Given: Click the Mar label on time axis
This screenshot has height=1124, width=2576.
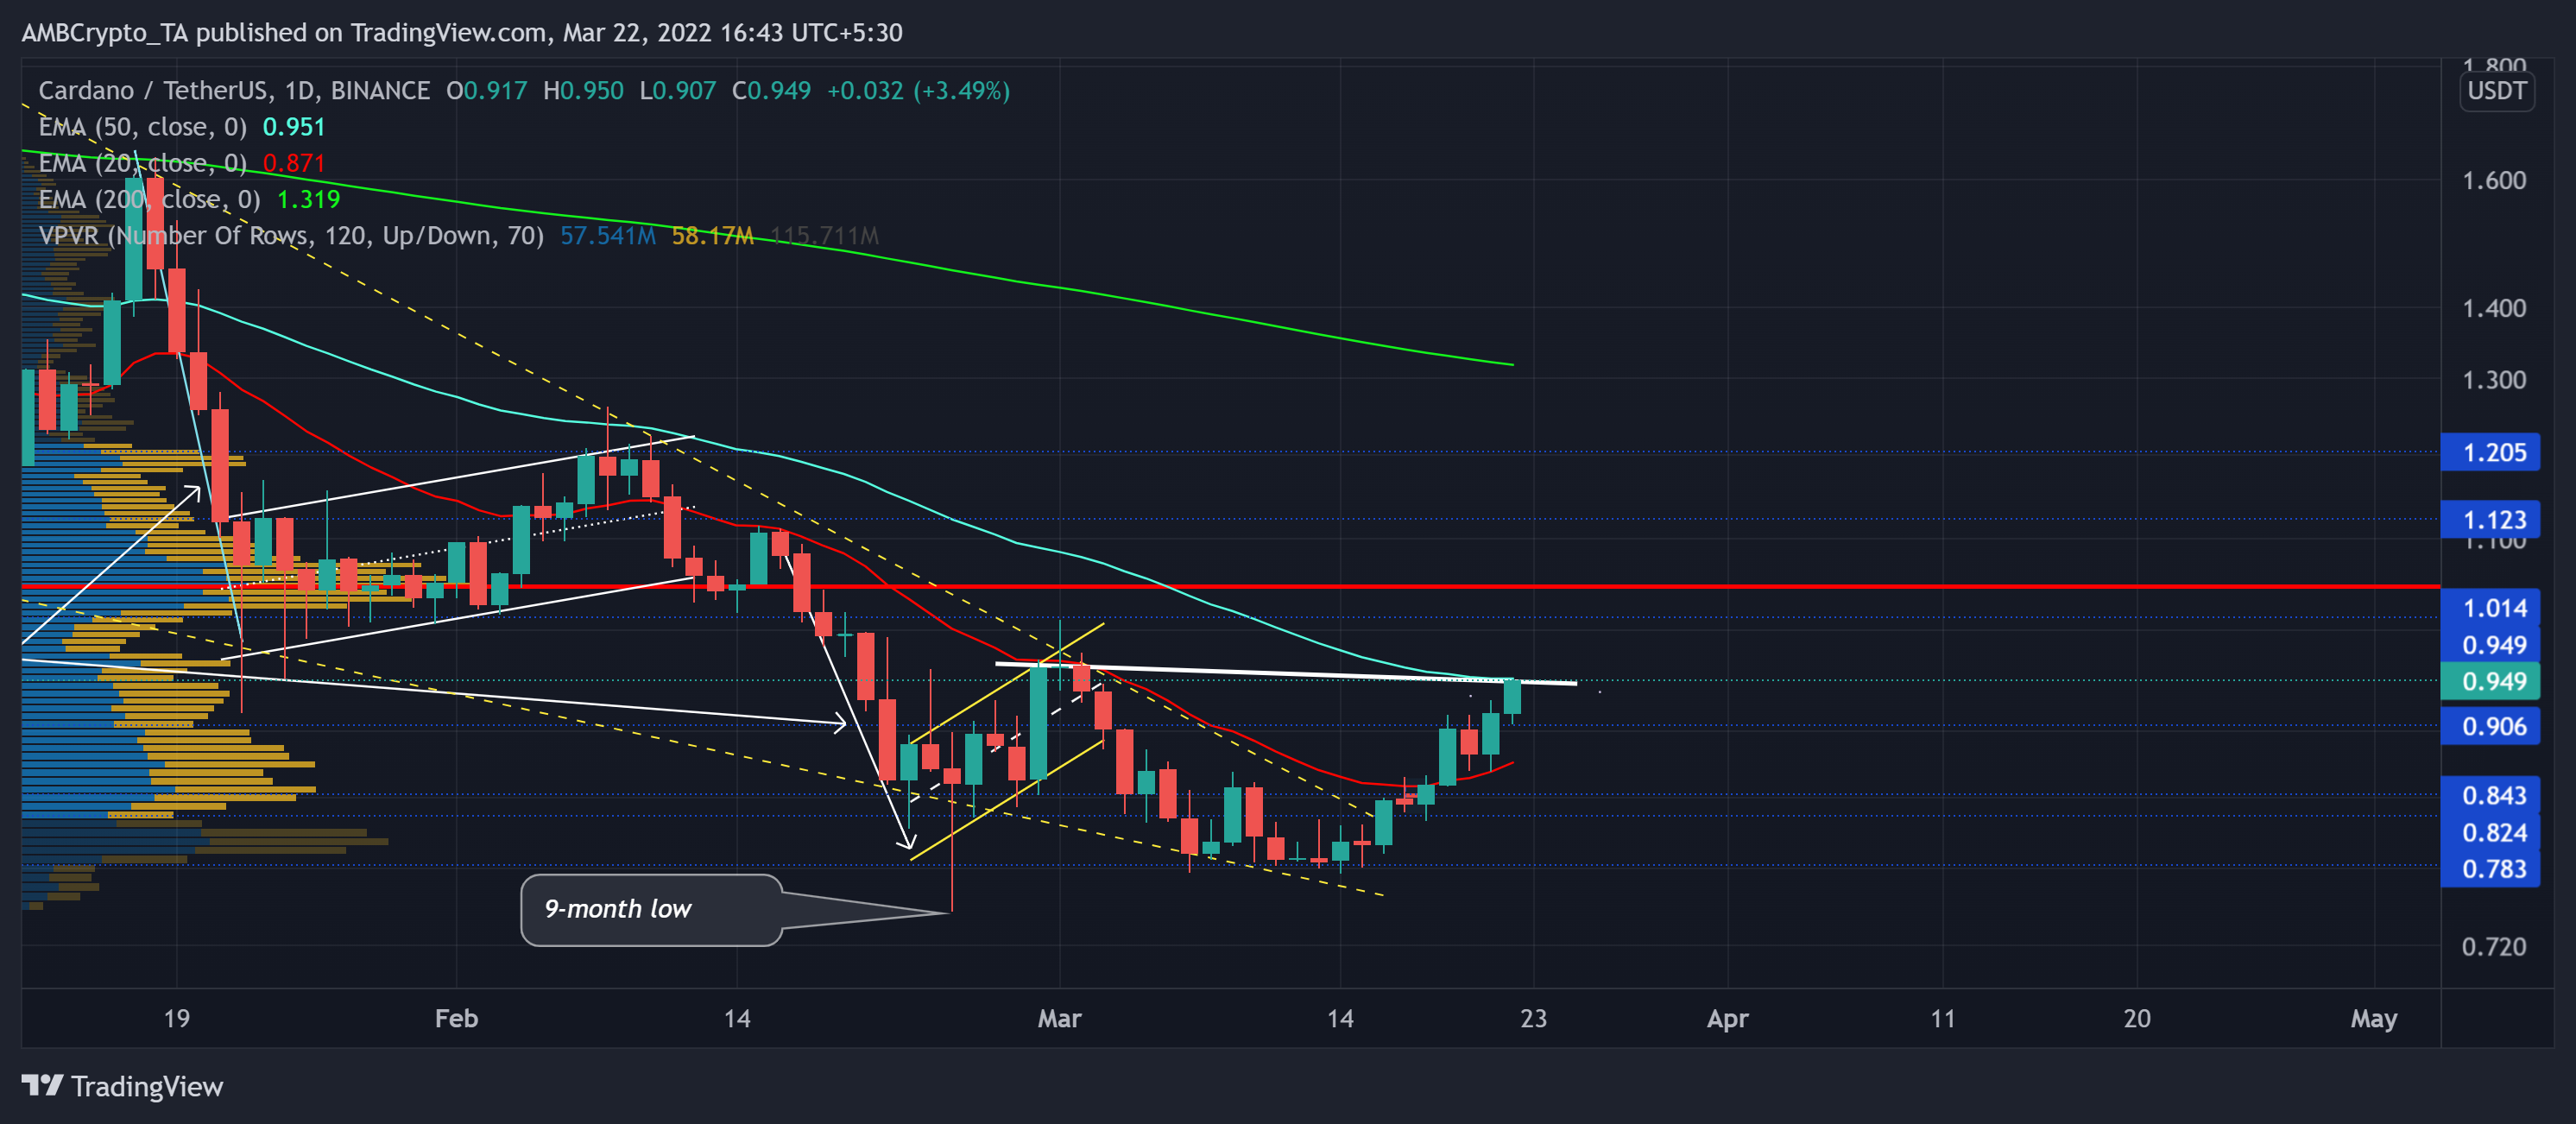Looking at the screenshot, I should coord(1059,1018).
